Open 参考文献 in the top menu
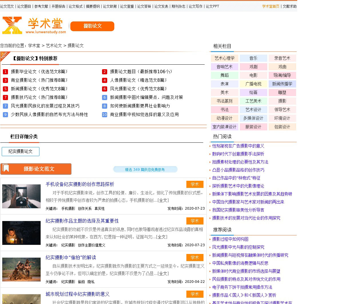This screenshot has width=343, height=304. click(41, 6)
